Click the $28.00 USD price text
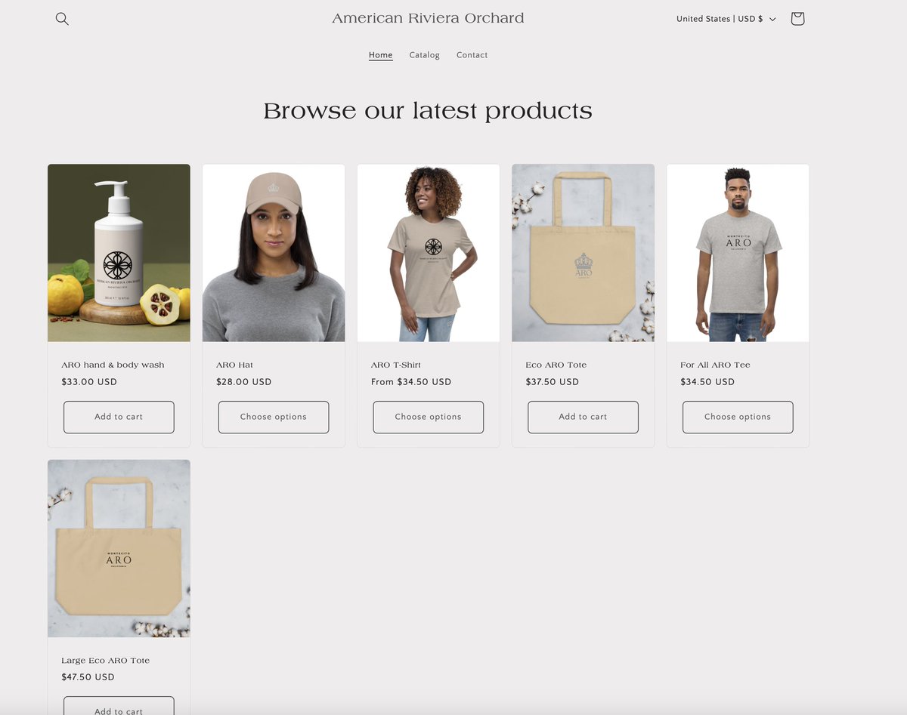This screenshot has height=715, width=907. 244,382
